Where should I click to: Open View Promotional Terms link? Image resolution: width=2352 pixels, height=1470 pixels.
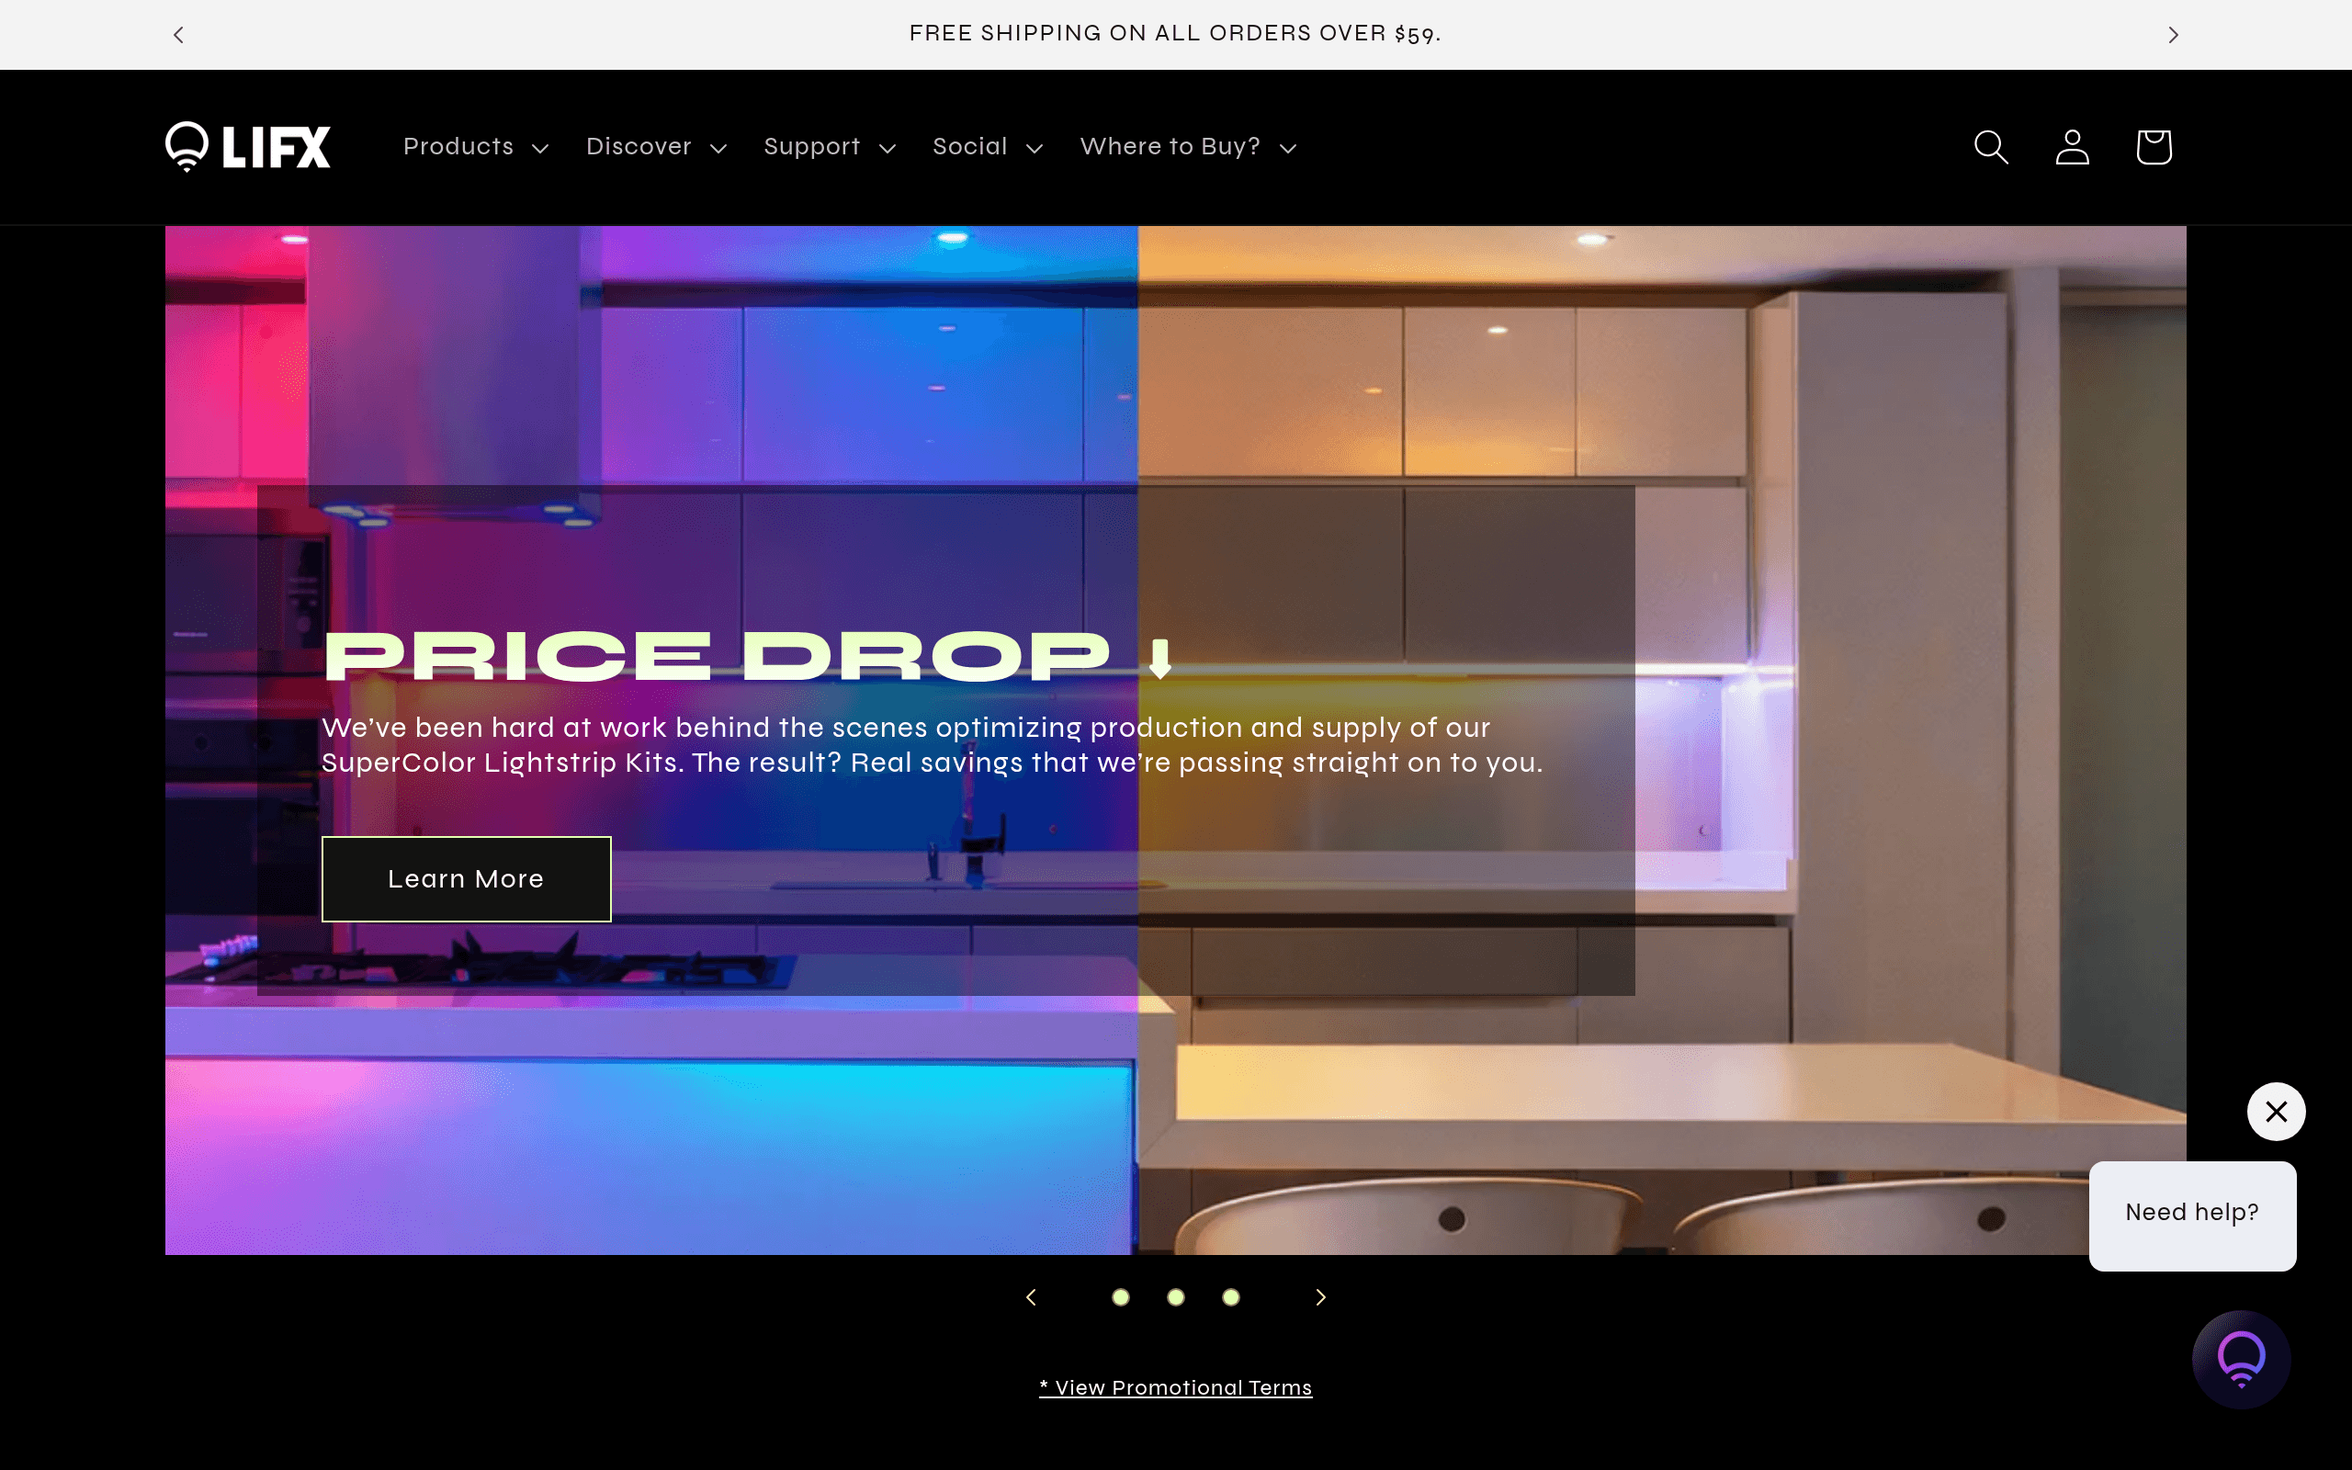pyautogui.click(x=1175, y=1387)
